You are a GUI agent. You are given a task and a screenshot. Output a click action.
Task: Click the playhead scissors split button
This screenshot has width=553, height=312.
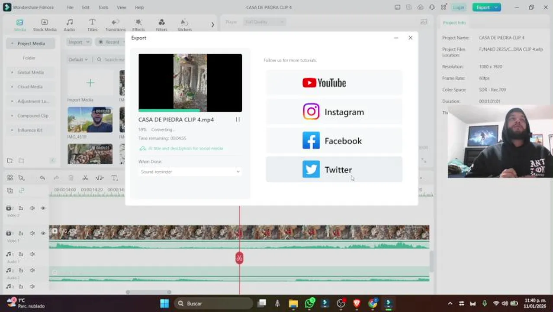(239, 258)
